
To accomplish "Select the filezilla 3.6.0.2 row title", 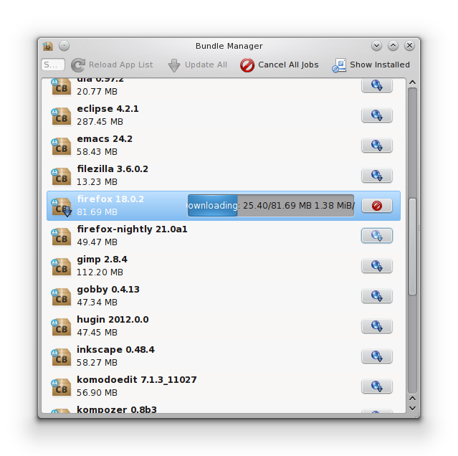I will (x=113, y=168).
